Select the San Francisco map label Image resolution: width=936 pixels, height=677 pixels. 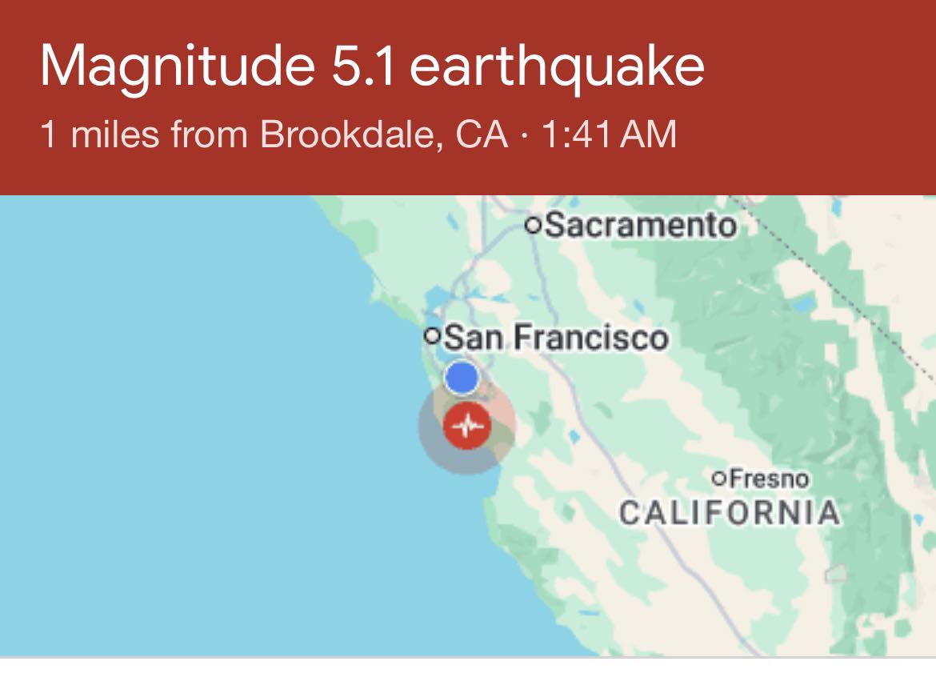pos(555,337)
